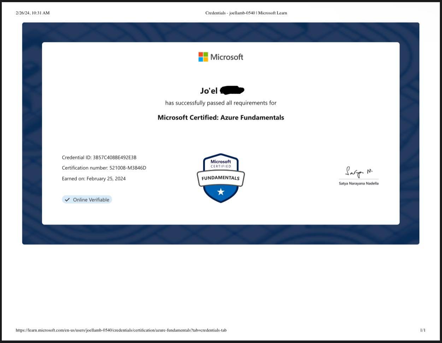Click the print timestamp "2/26/24, 10:31 AM"
This screenshot has height=343, width=442.
33,13
